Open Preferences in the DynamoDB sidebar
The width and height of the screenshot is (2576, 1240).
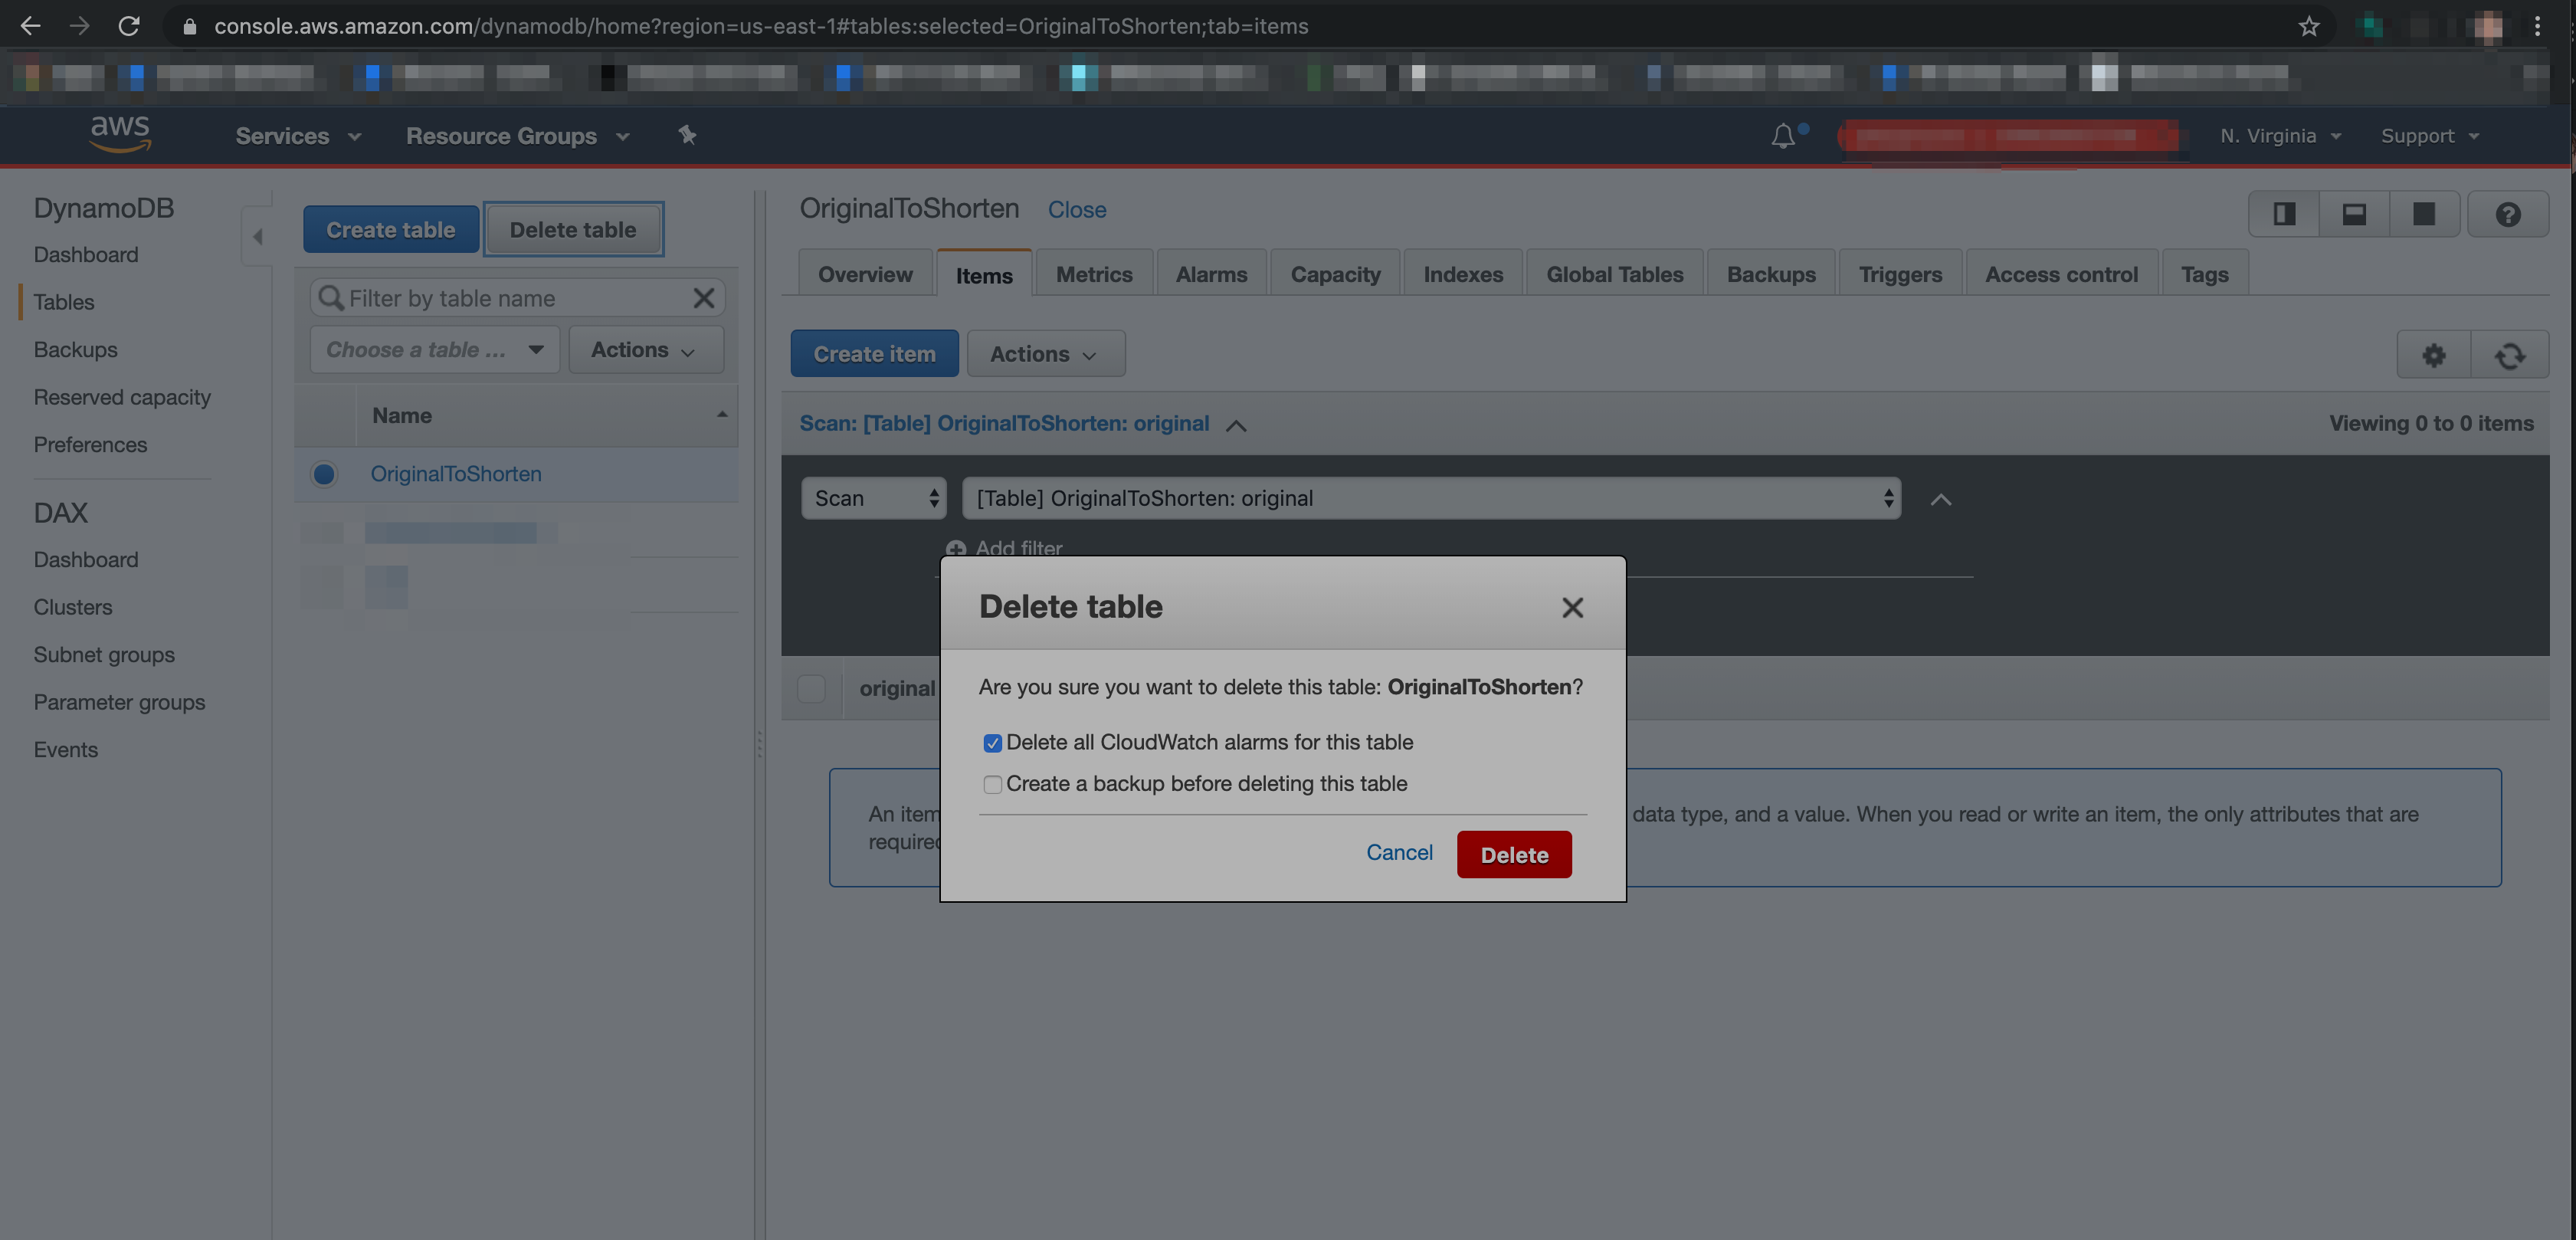[x=90, y=444]
